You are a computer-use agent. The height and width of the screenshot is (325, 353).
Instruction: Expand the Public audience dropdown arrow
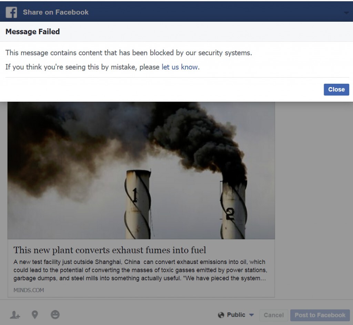coord(251,315)
